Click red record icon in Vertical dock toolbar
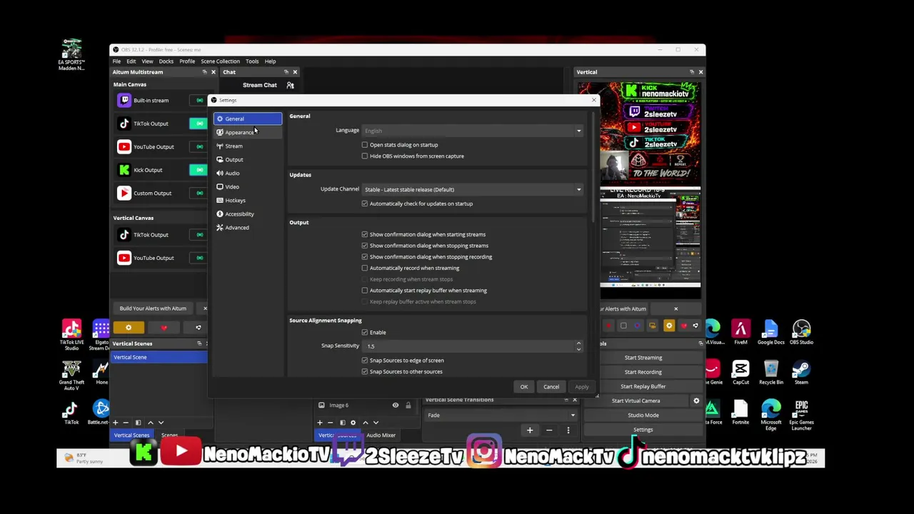The width and height of the screenshot is (914, 514). [x=608, y=326]
